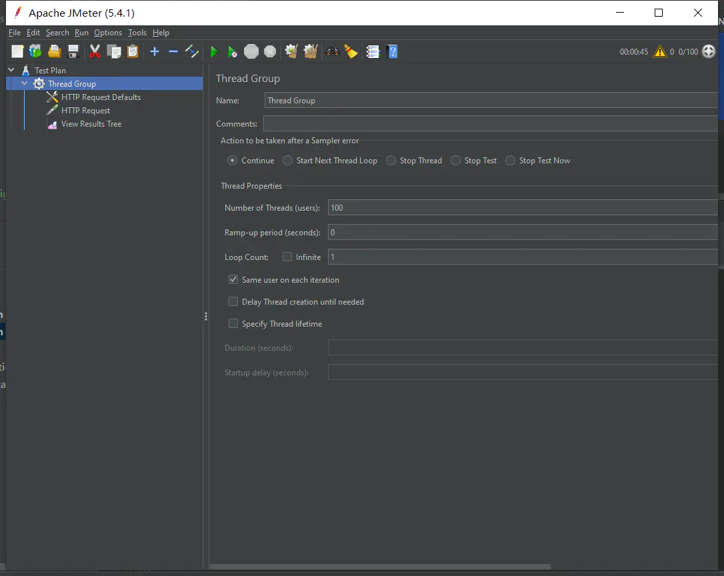Open the Options menu
Viewport: 724px width, 576px height.
tap(108, 33)
